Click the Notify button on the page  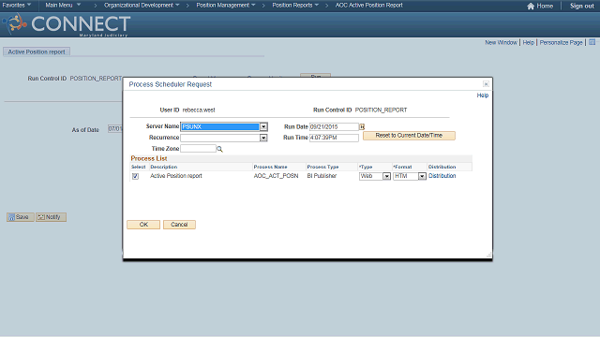pyautogui.click(x=51, y=217)
